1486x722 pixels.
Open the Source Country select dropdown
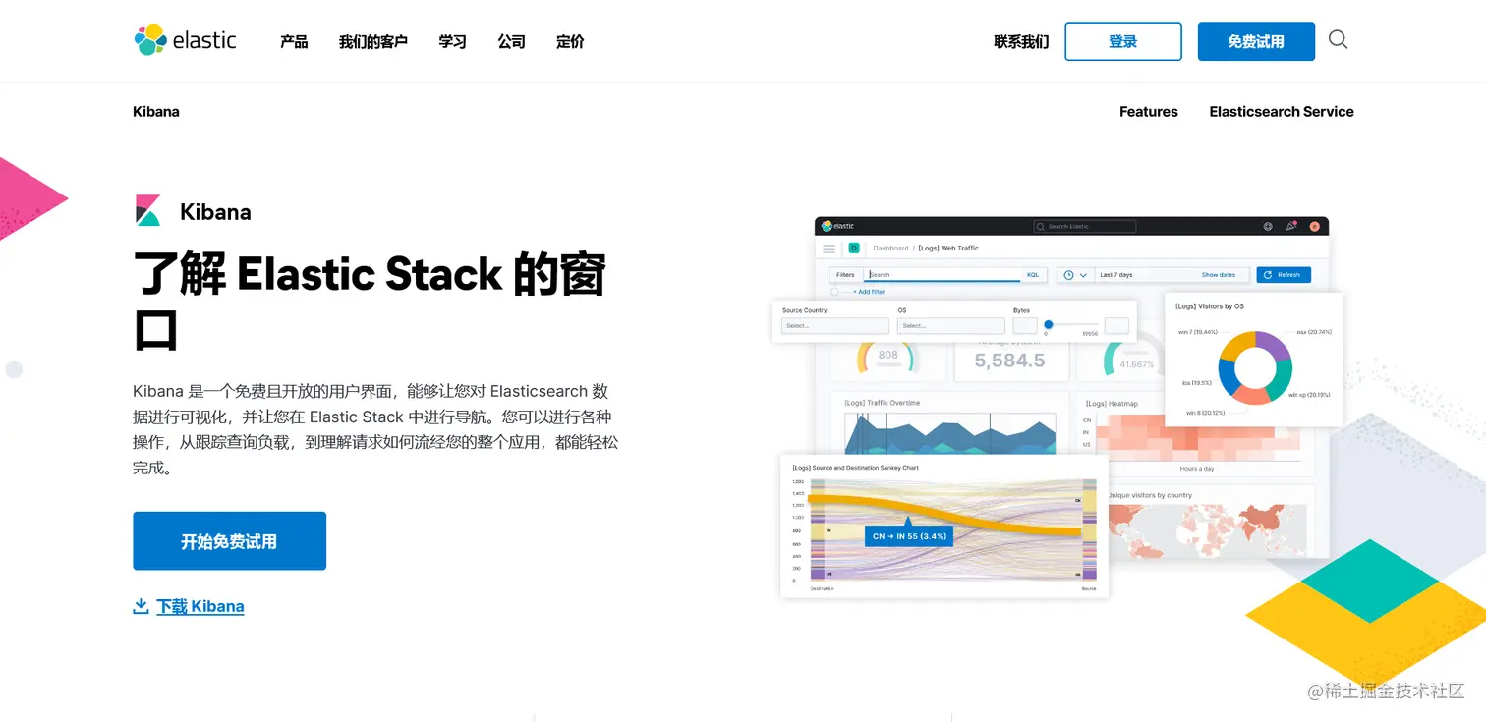pos(835,325)
